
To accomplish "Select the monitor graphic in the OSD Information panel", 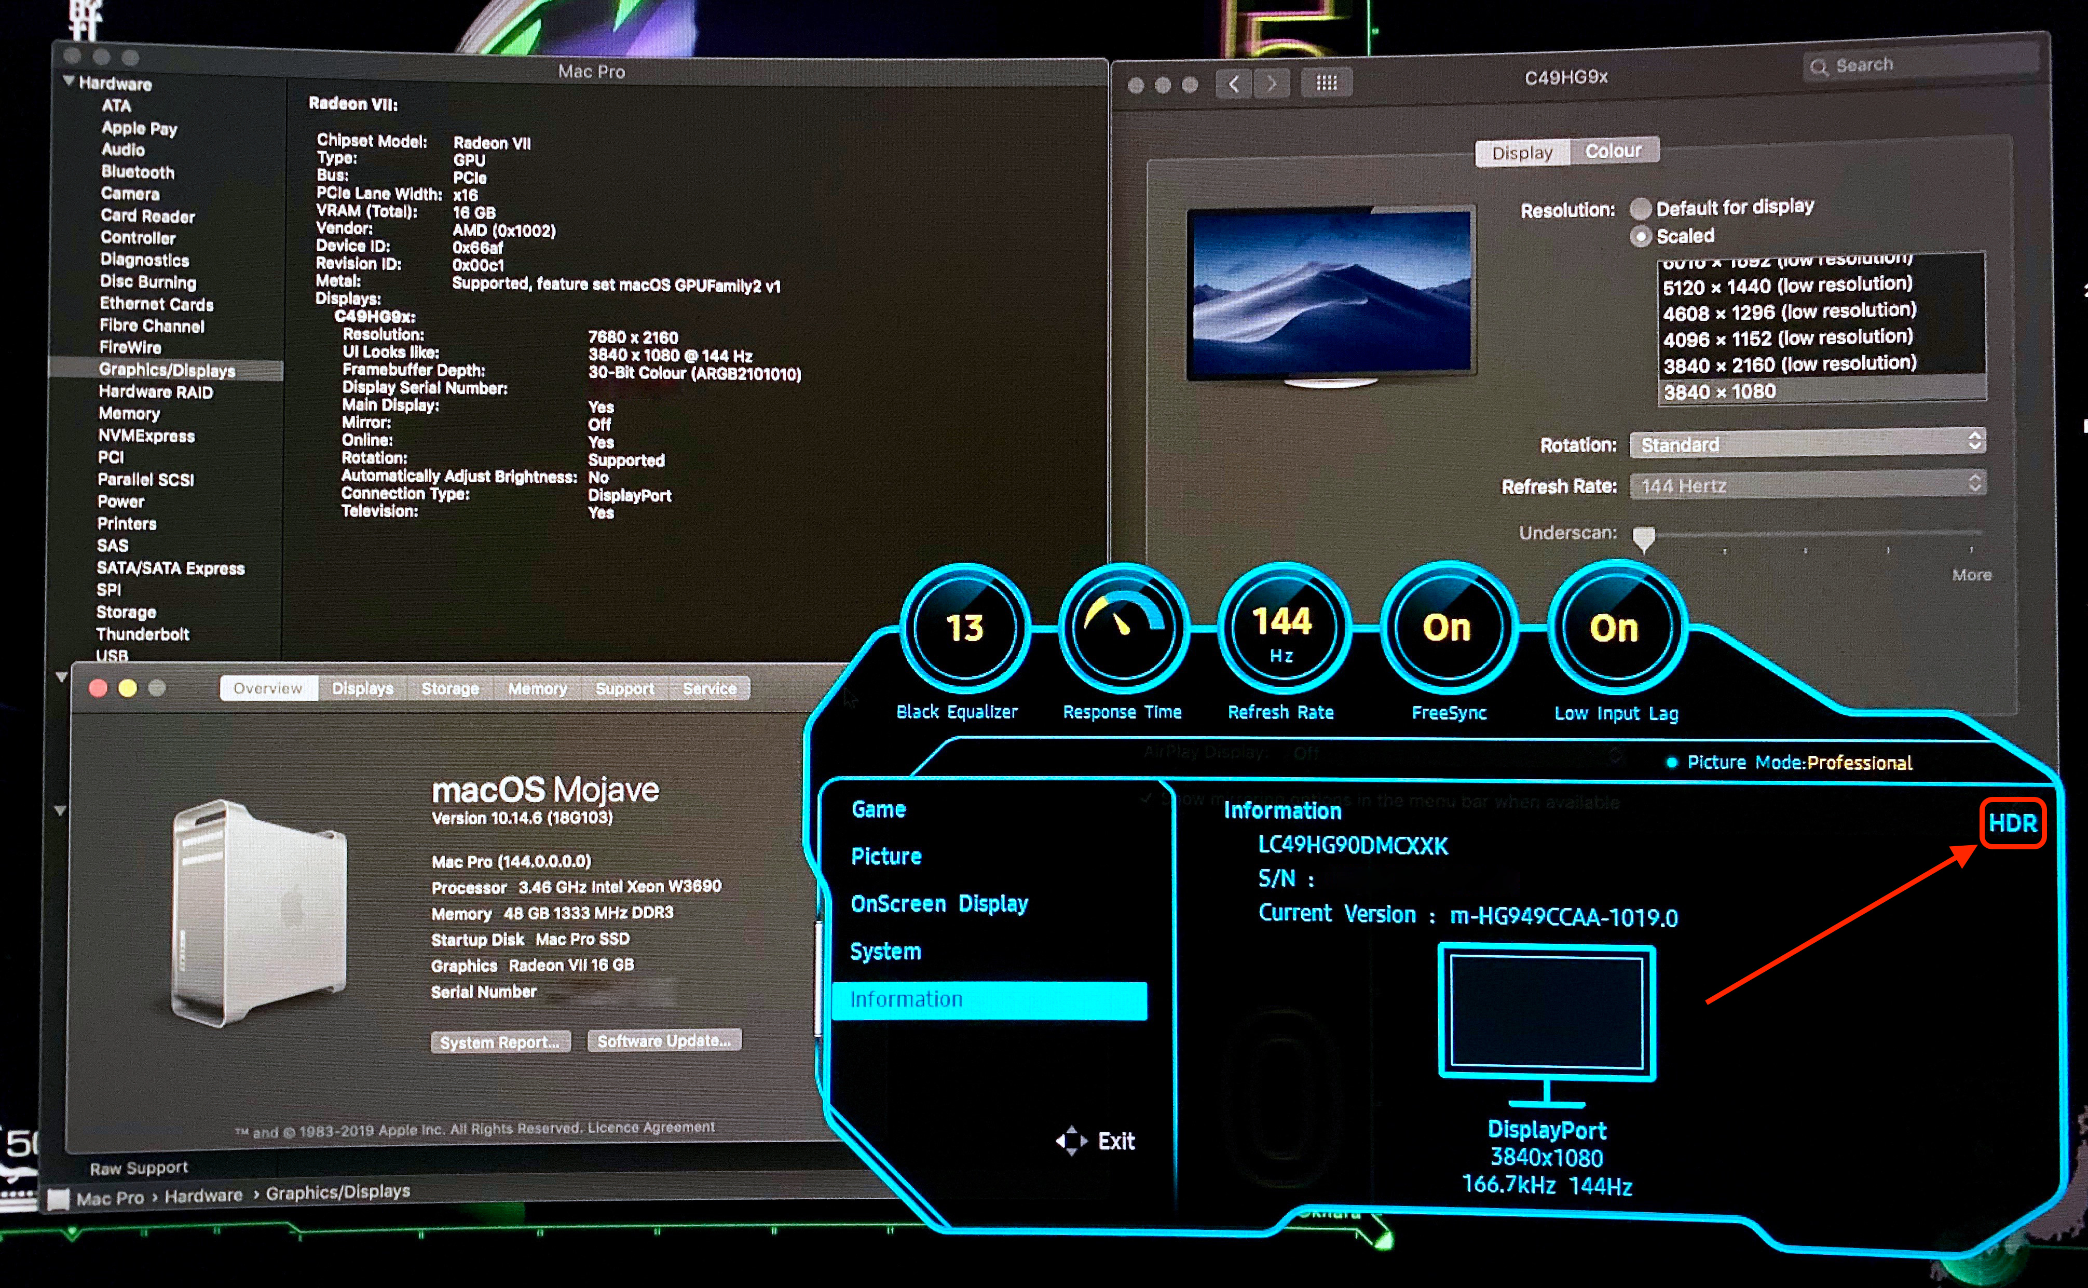I will click(1547, 1026).
